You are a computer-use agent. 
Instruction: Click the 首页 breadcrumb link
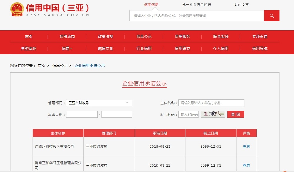42,66
